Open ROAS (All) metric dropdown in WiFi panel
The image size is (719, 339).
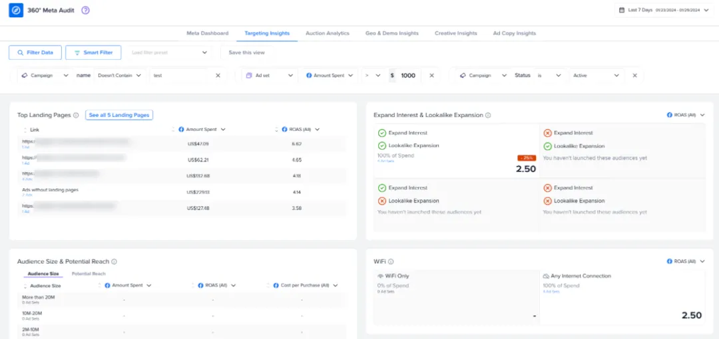(686, 262)
